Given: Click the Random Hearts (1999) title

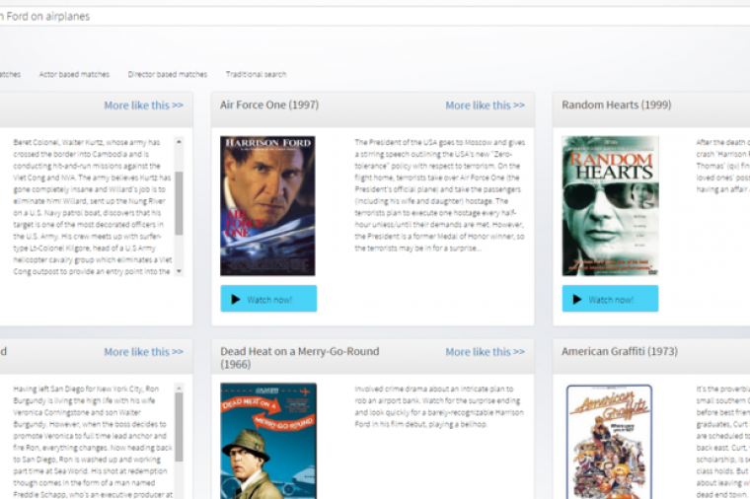Looking at the screenshot, I should (616, 105).
